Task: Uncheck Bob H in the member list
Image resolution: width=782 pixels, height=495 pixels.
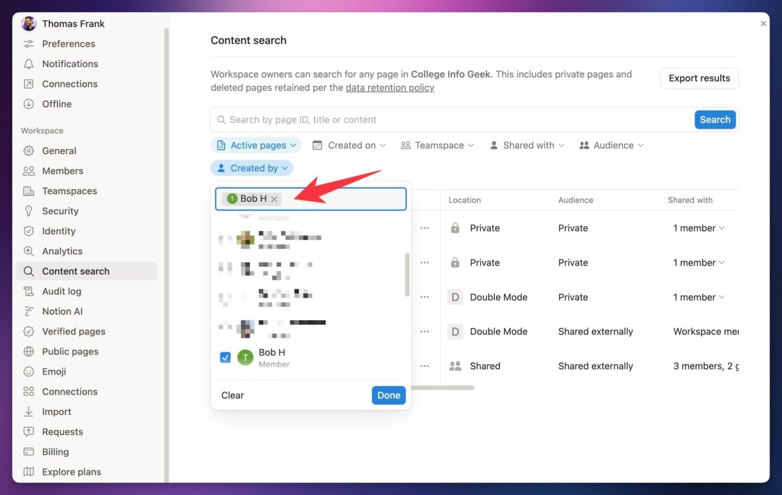Action: pos(225,357)
